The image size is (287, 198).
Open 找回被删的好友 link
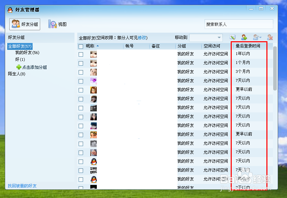pyautogui.click(x=22, y=186)
